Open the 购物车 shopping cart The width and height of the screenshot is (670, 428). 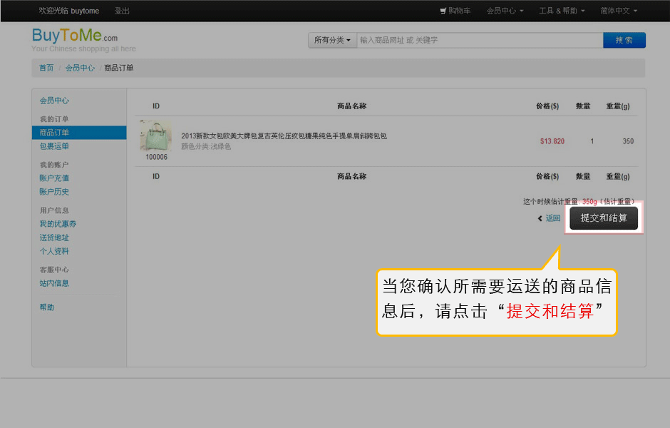point(455,11)
